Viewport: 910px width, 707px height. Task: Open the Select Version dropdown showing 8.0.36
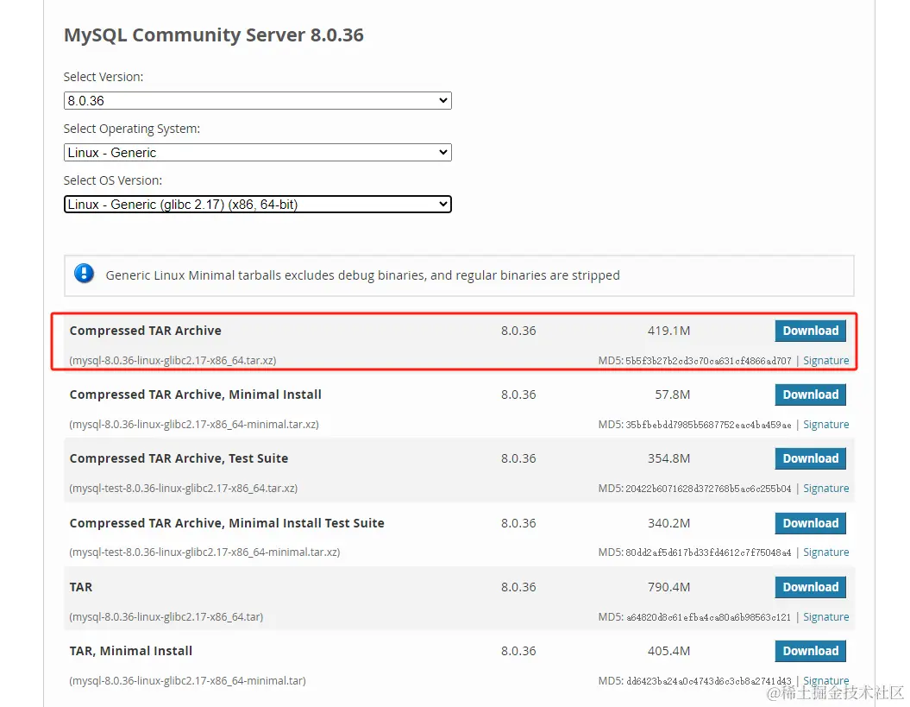click(257, 100)
